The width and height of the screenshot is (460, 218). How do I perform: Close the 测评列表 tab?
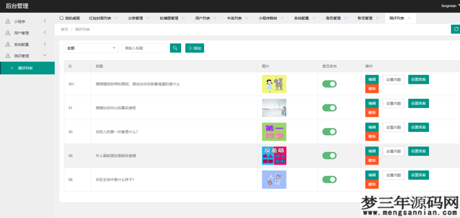click(409, 18)
